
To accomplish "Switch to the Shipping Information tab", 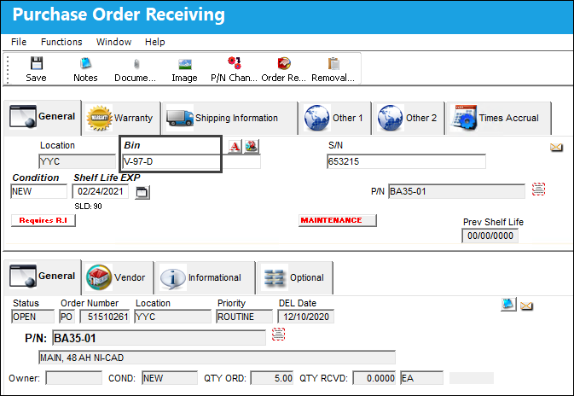I will (x=230, y=118).
